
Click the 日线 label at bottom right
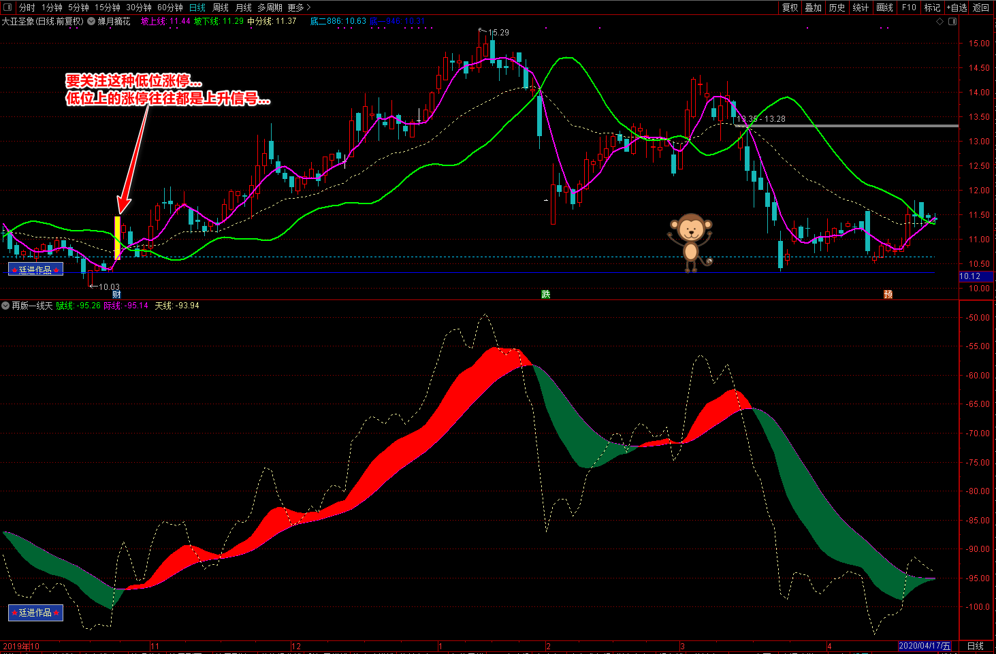pos(976,646)
